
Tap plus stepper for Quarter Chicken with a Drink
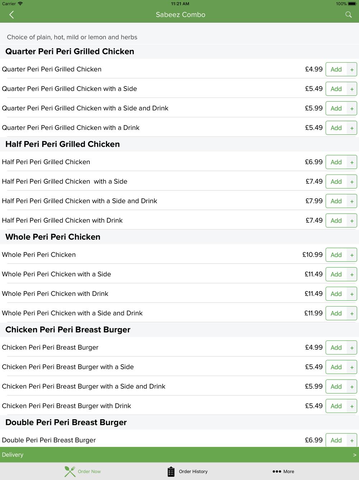tap(352, 128)
